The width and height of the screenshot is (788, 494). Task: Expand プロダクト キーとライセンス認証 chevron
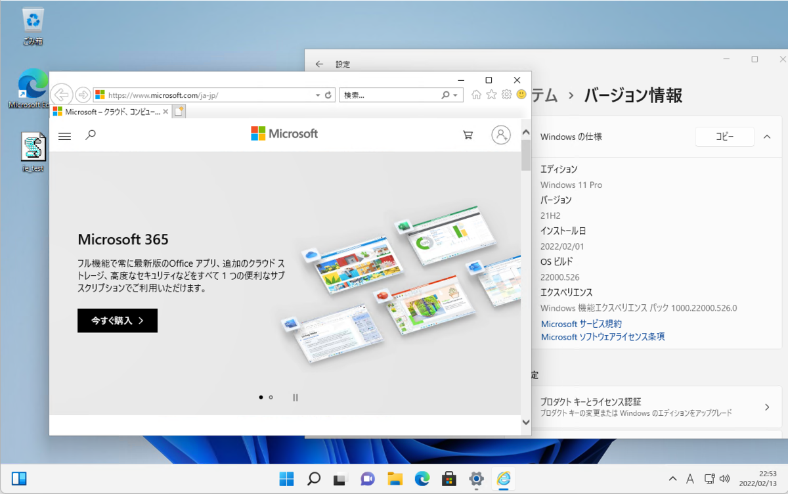coord(767,407)
